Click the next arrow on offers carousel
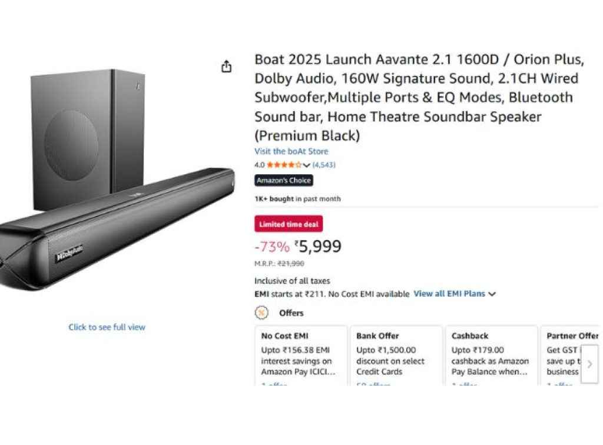The height and width of the screenshot is (445, 603). click(x=589, y=364)
